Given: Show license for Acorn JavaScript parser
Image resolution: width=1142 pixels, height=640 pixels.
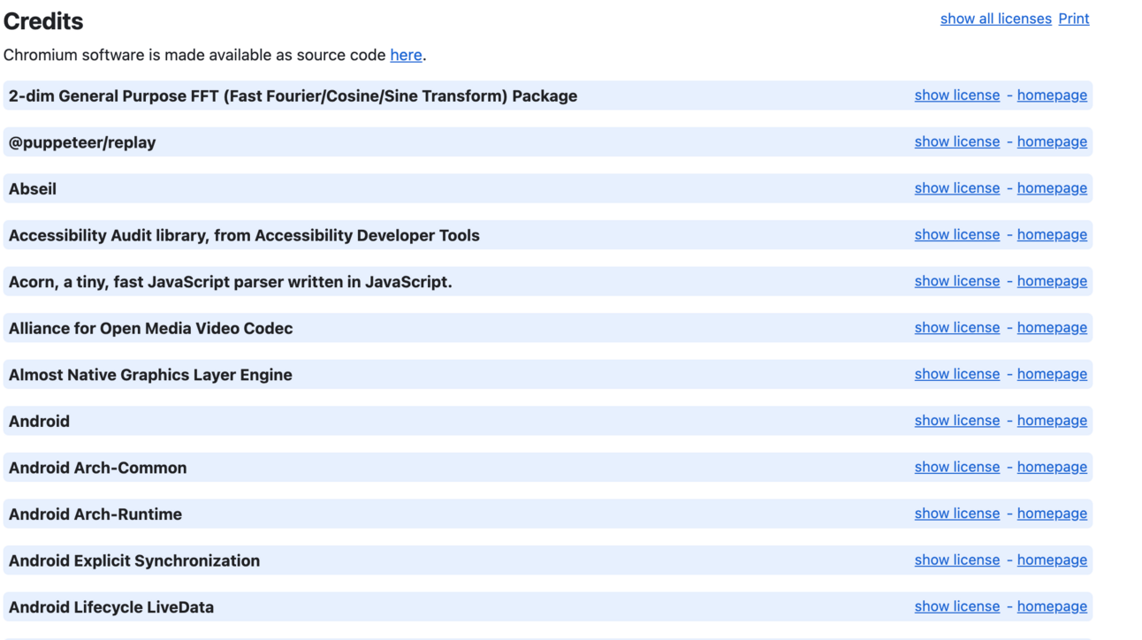Looking at the screenshot, I should pyautogui.click(x=956, y=281).
